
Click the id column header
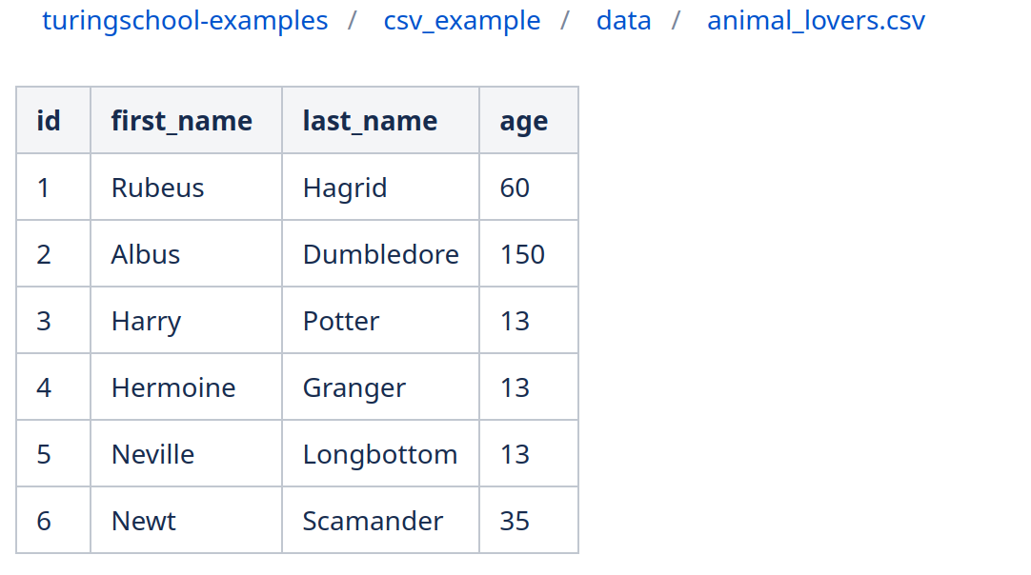[x=49, y=121]
